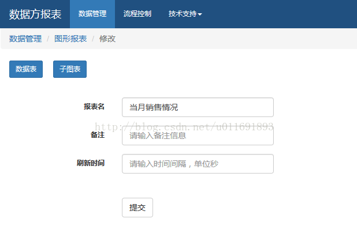Focus the 刷新时间 interval input field
The image size is (357, 241).
pos(198,164)
